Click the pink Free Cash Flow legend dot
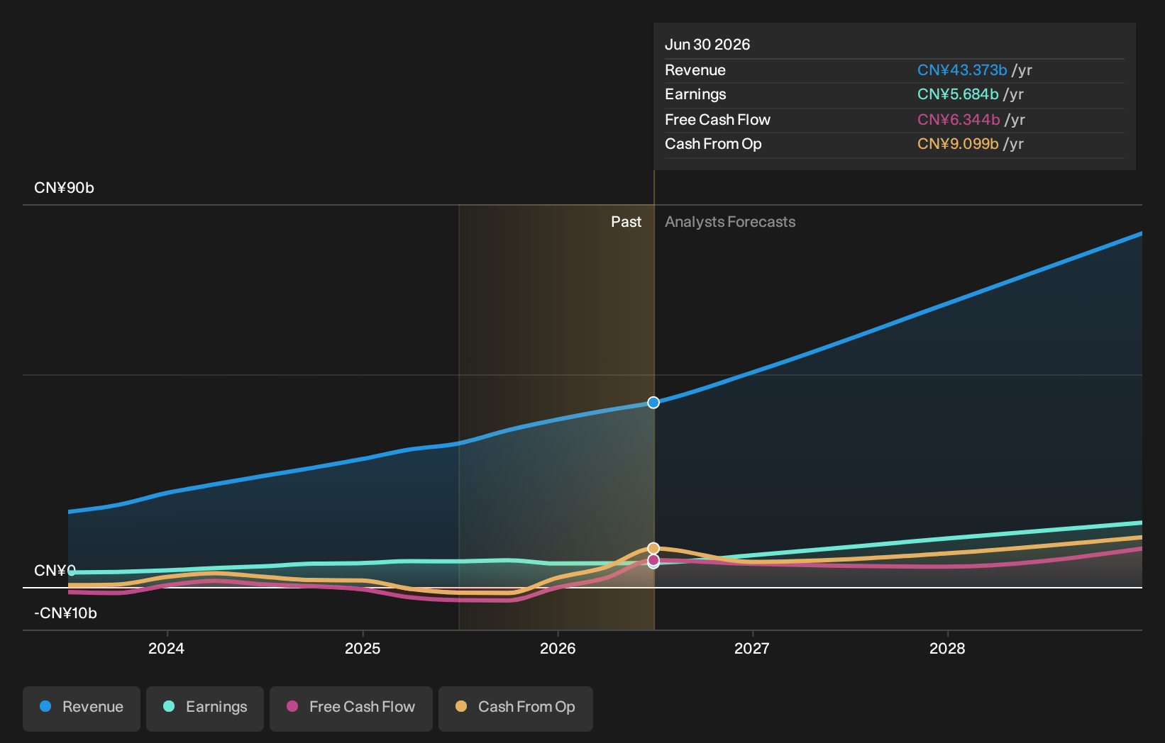This screenshot has height=743, width=1165. pos(292,706)
